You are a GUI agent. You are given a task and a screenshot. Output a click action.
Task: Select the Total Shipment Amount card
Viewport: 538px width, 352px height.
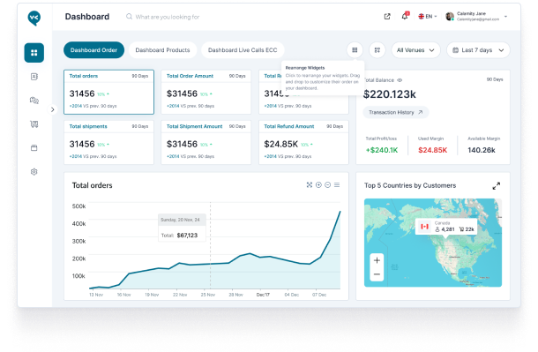tap(205, 142)
